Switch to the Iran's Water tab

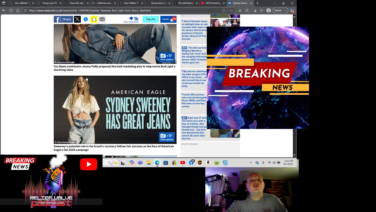coord(131,3)
